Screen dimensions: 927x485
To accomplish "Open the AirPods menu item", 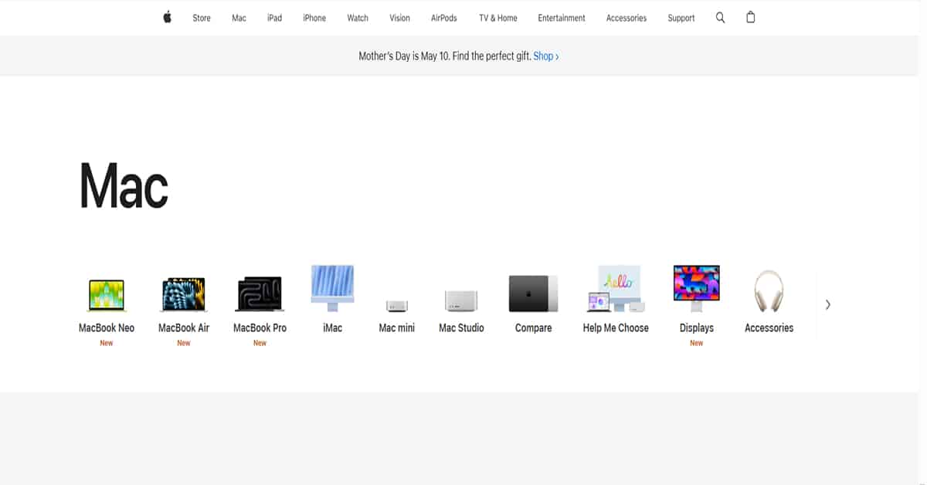I will click(x=444, y=18).
